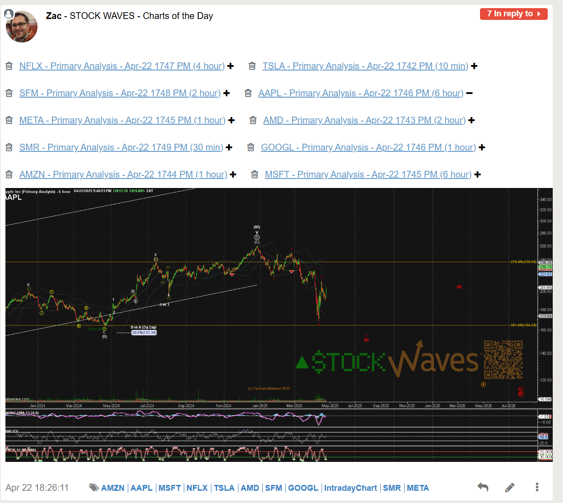
Task: Expand the GOOGL chart using plus sign
Action: coord(482,148)
